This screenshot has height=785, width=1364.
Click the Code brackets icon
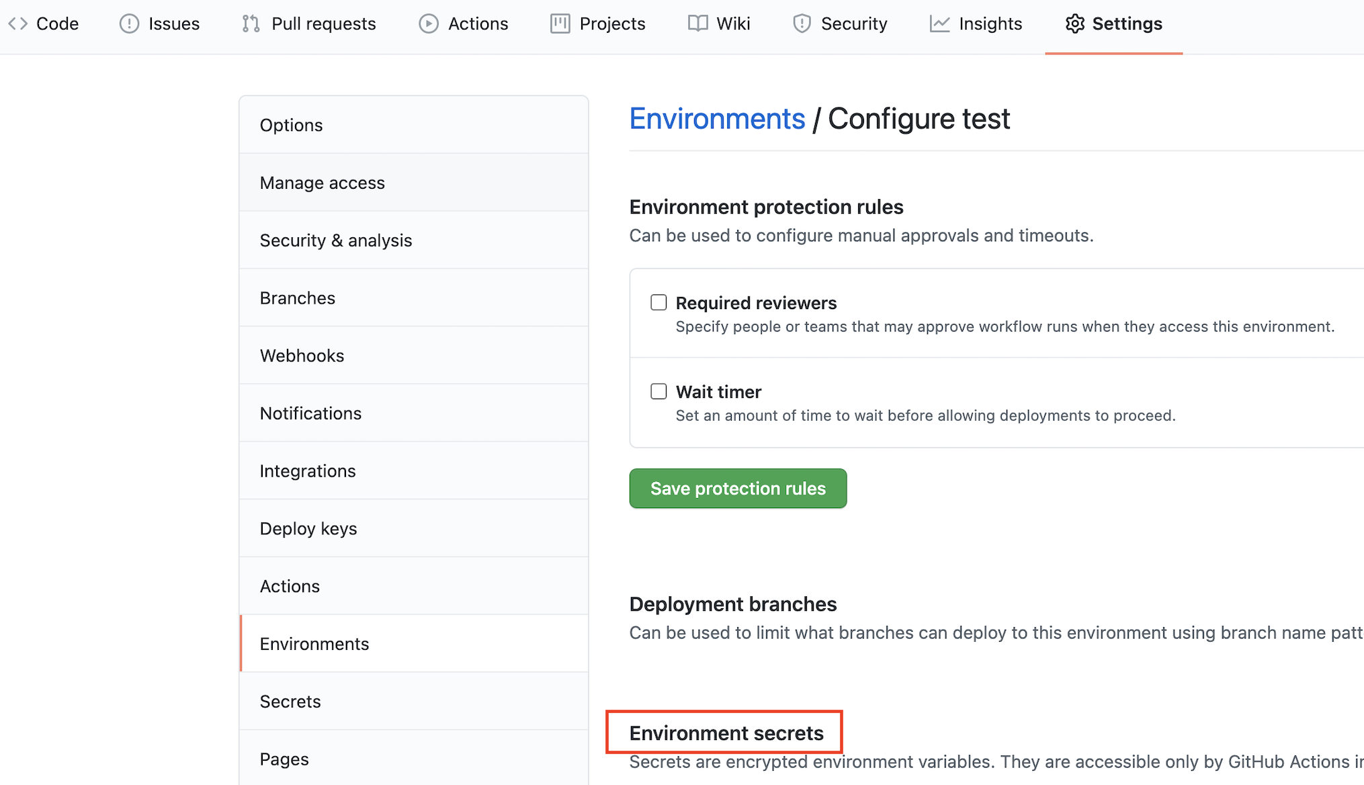[17, 24]
